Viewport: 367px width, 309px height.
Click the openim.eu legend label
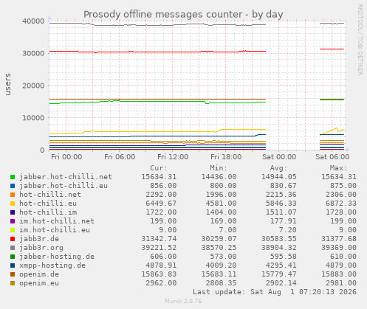(x=39, y=283)
